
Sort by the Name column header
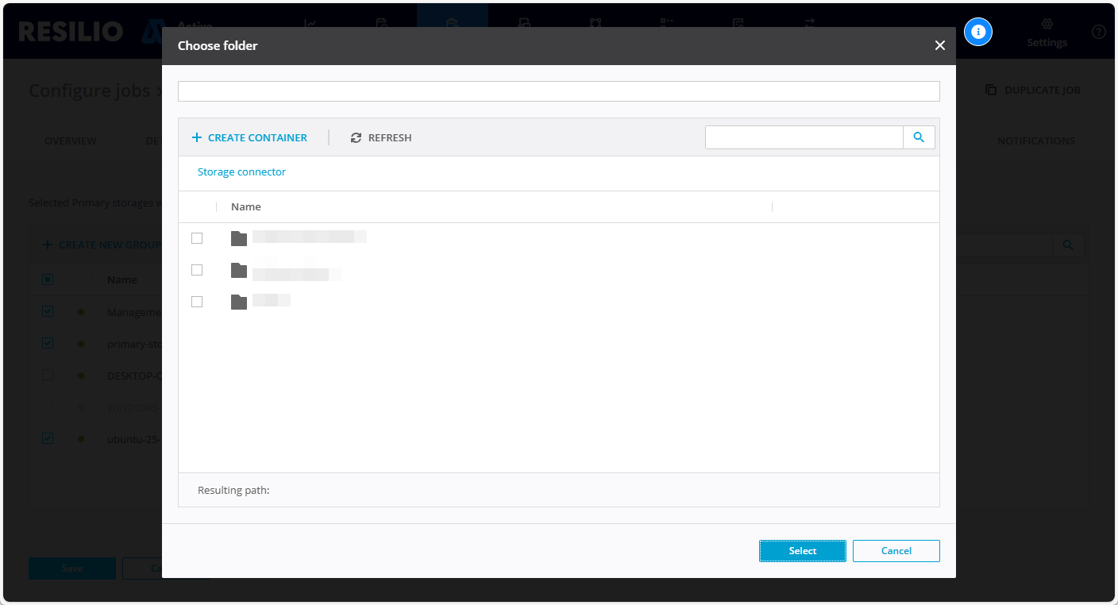246,206
